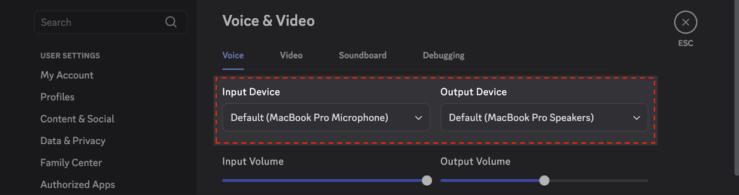Open Authorized Apps settings
Viewport: 739px width, 195px height.
pyautogui.click(x=78, y=184)
